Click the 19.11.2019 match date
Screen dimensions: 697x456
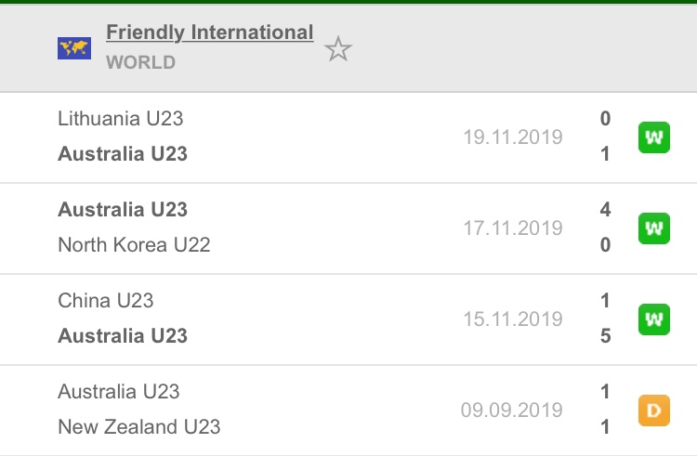[x=513, y=137]
